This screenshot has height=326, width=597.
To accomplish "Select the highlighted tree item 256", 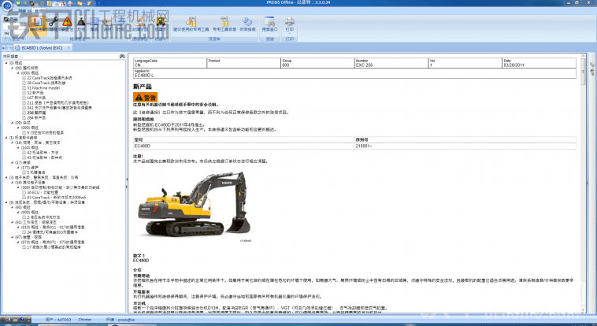I will point(36,113).
